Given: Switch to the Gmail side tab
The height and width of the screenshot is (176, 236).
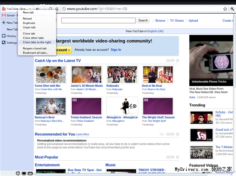Looking at the screenshot, I should coord(9,15).
